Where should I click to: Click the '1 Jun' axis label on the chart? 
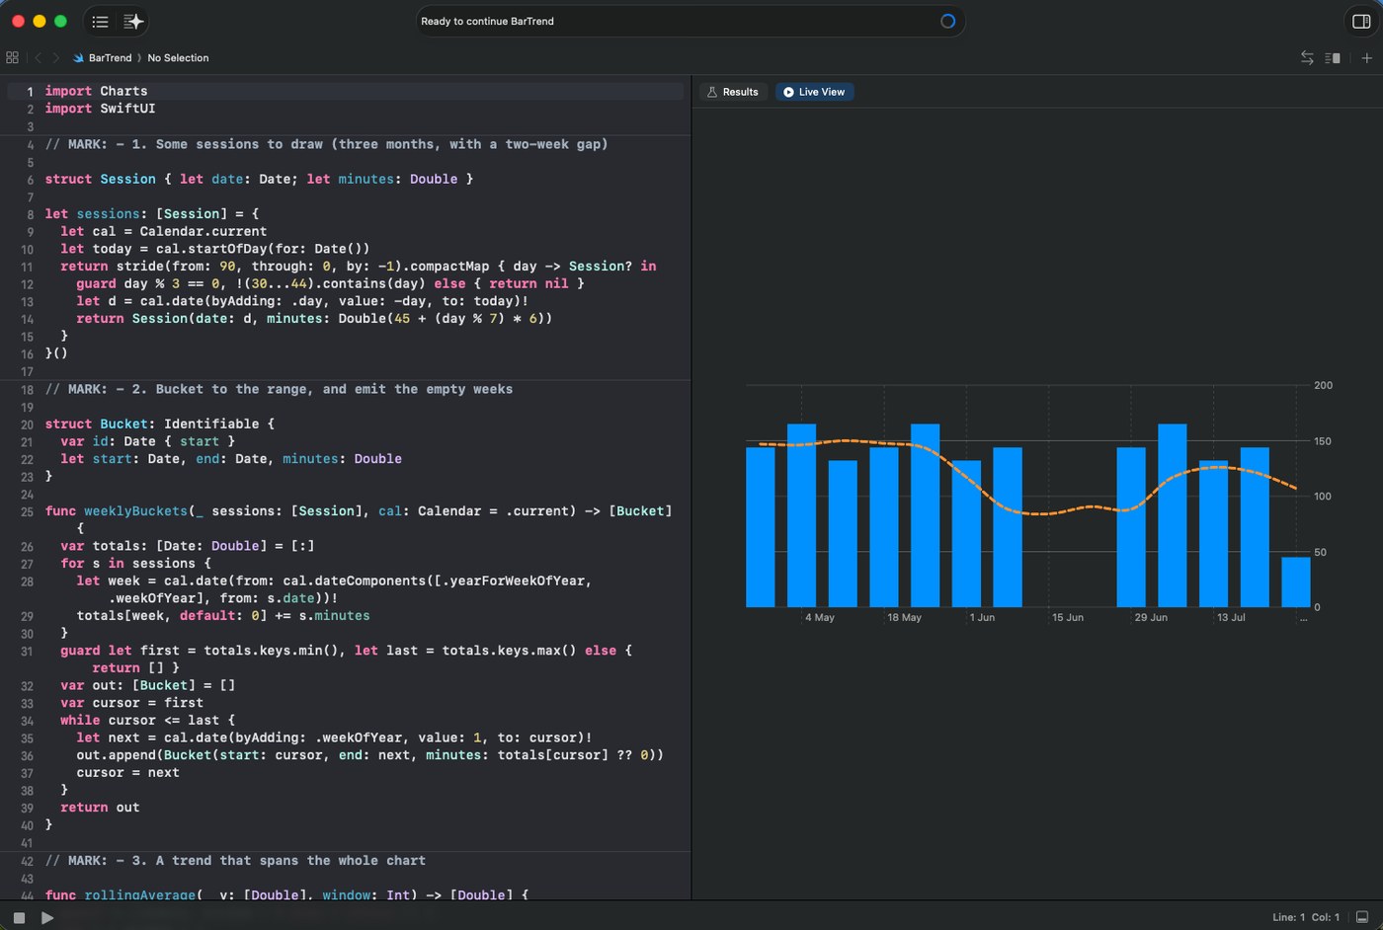pos(982,618)
